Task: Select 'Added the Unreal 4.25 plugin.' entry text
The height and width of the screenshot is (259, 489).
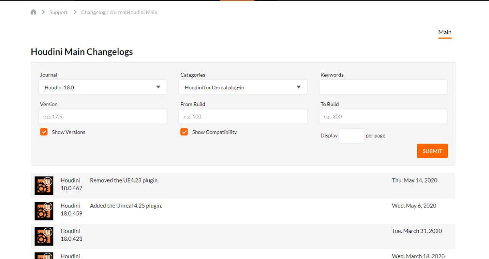Action: coord(126,206)
